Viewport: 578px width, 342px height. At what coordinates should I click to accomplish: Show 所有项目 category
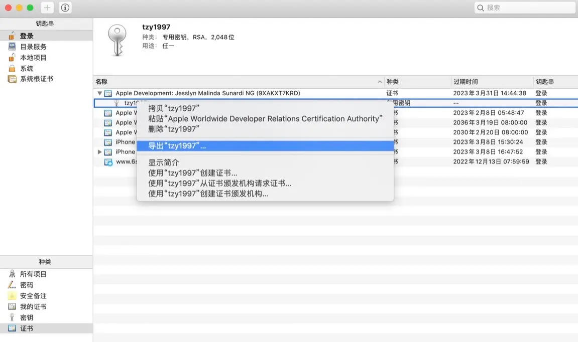point(46,274)
